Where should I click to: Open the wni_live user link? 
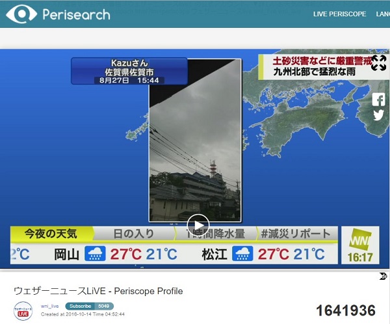(50, 306)
